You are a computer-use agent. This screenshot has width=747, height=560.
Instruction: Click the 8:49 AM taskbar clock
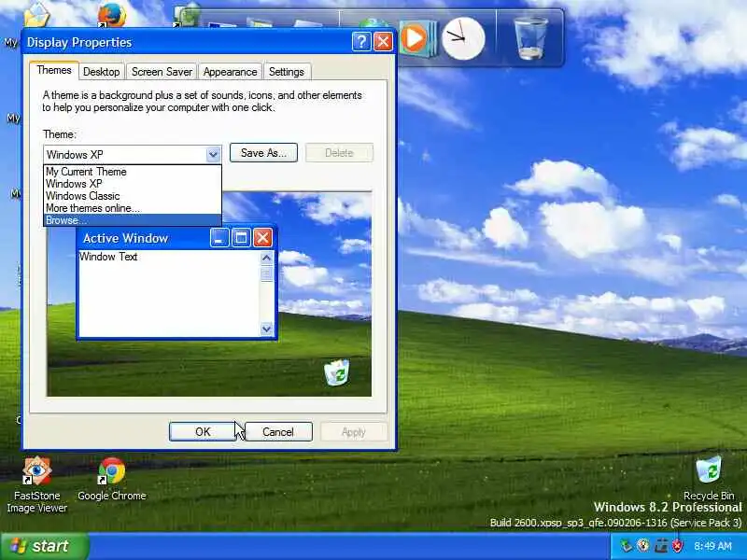[x=712, y=546]
